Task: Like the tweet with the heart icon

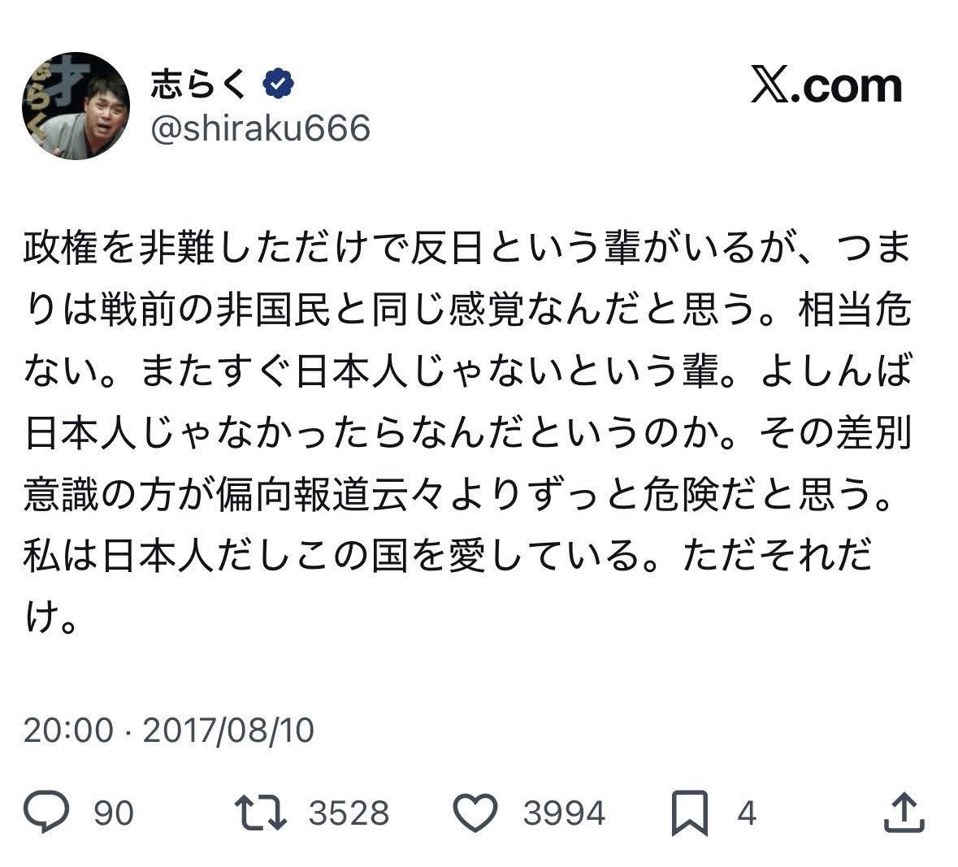Action: (x=474, y=813)
